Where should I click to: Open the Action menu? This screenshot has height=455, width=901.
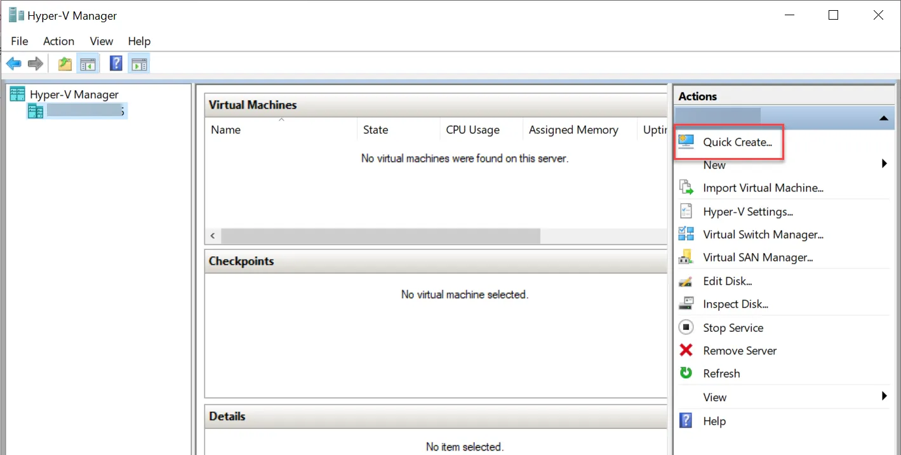tap(58, 41)
